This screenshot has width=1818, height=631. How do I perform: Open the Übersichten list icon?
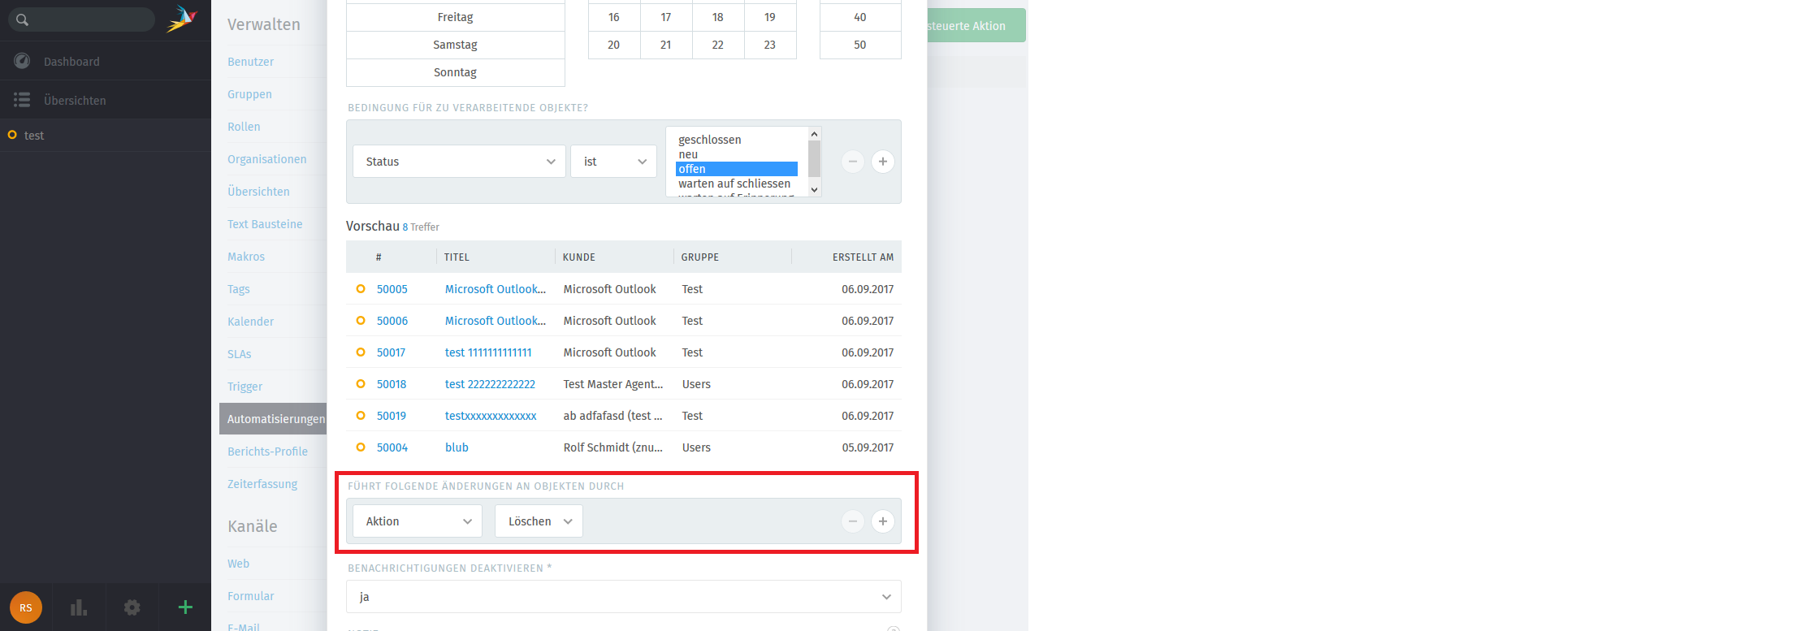point(22,100)
